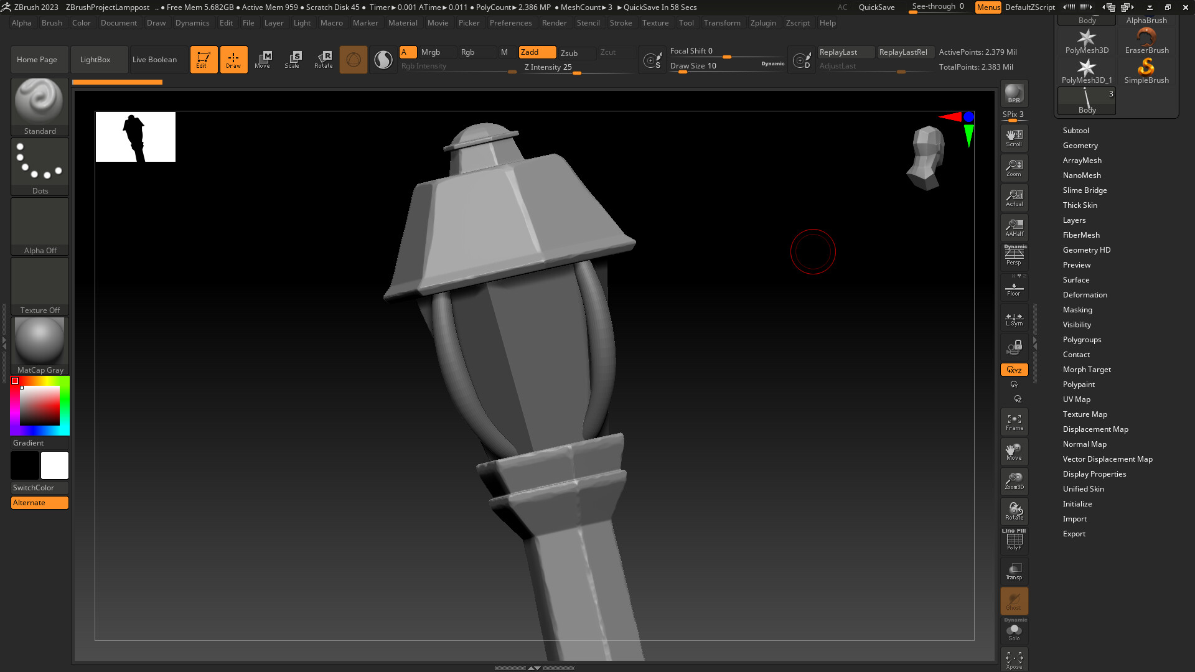Click the Frame view icon
The width and height of the screenshot is (1195, 672).
(x=1014, y=422)
